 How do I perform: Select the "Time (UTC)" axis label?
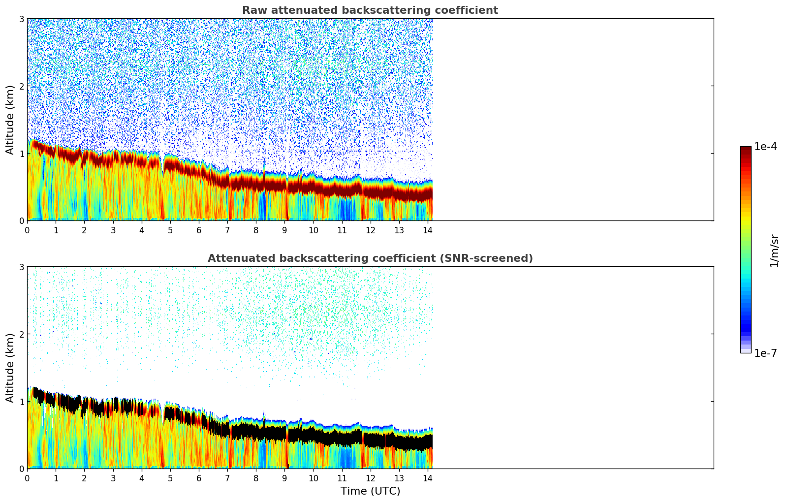(370, 491)
